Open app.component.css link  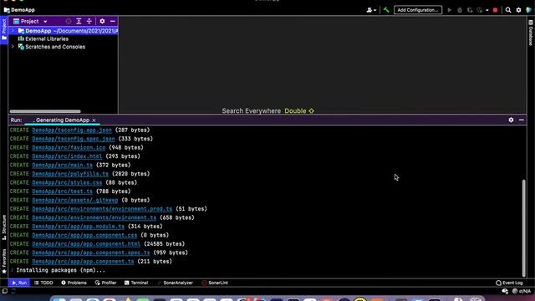[x=84, y=235]
